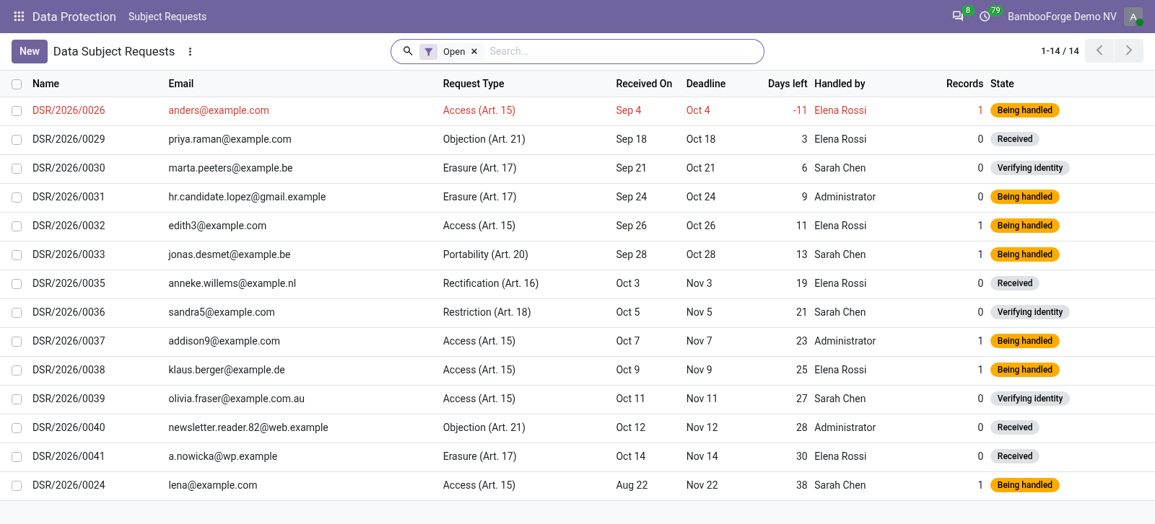Screen dimensions: 1155x524
Task: Sort by the Name column header
Action: point(45,84)
